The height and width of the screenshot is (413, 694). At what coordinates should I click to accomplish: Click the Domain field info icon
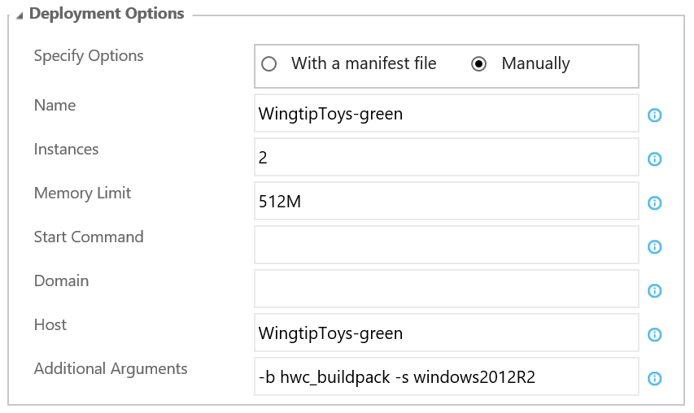point(655,290)
